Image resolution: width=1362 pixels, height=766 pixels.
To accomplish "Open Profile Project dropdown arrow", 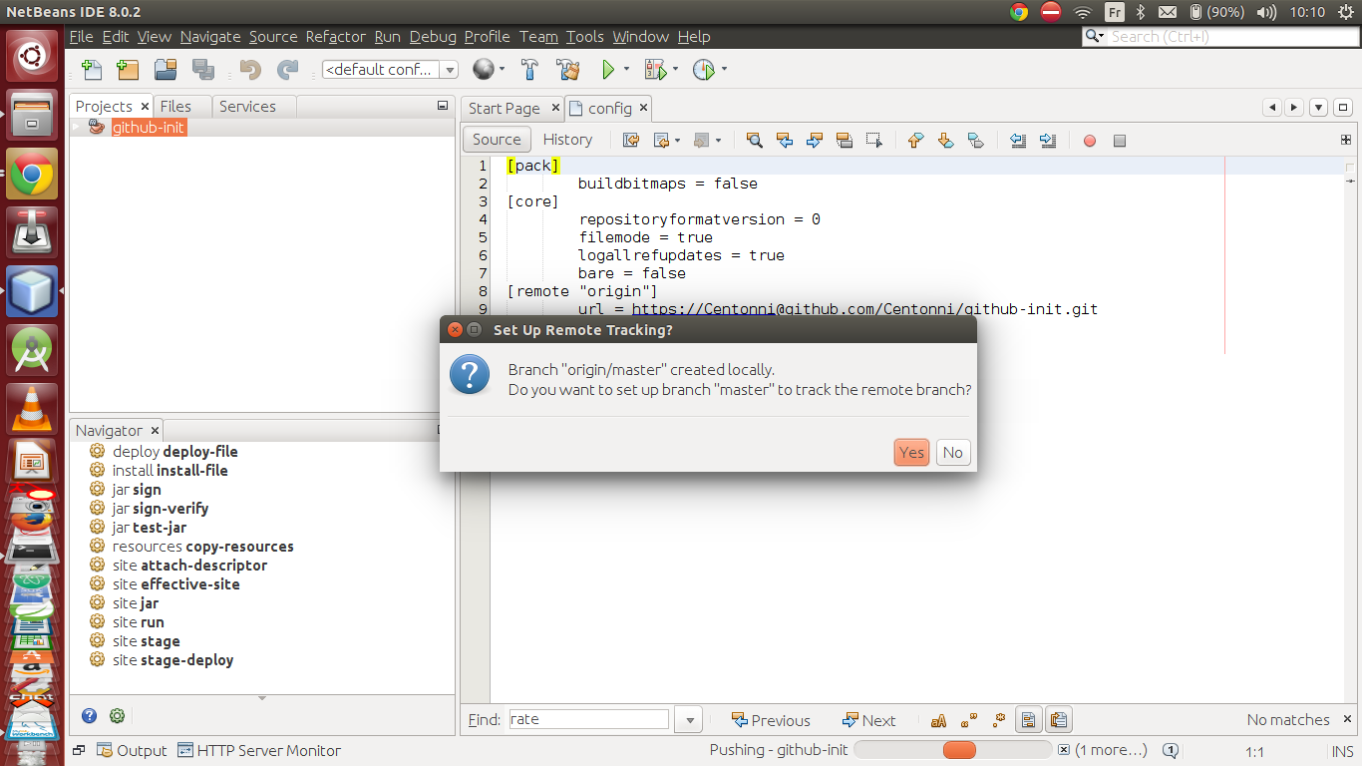I will 724,69.
